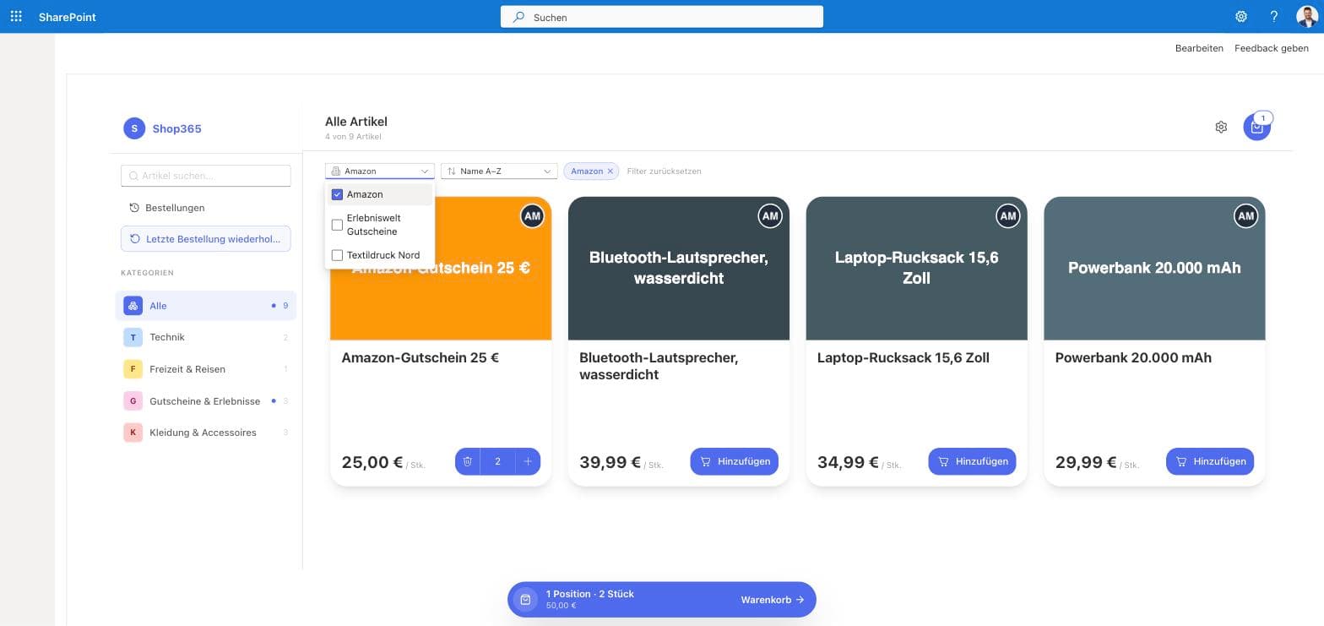Image resolution: width=1324 pixels, height=626 pixels.
Task: Click Bearbeiten in the page header
Action: (1199, 48)
